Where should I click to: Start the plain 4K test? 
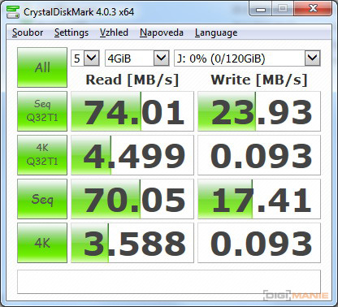tap(42, 243)
